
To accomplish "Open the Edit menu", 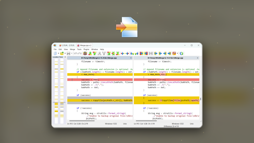I will pos(60,49).
